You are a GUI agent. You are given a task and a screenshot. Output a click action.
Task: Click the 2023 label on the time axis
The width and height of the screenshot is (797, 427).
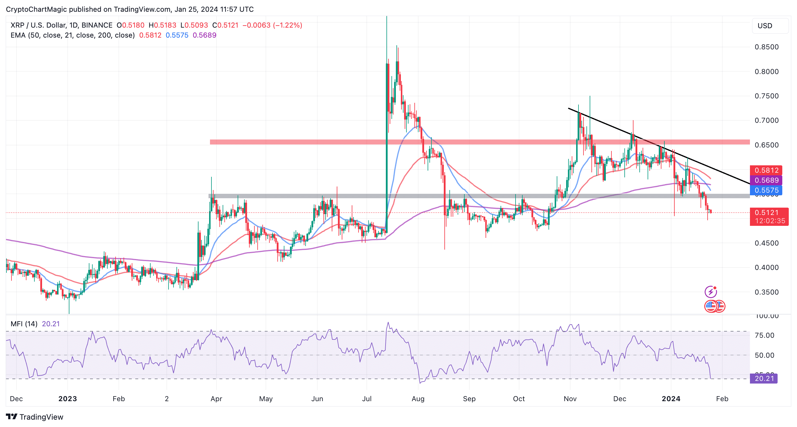pyautogui.click(x=67, y=399)
